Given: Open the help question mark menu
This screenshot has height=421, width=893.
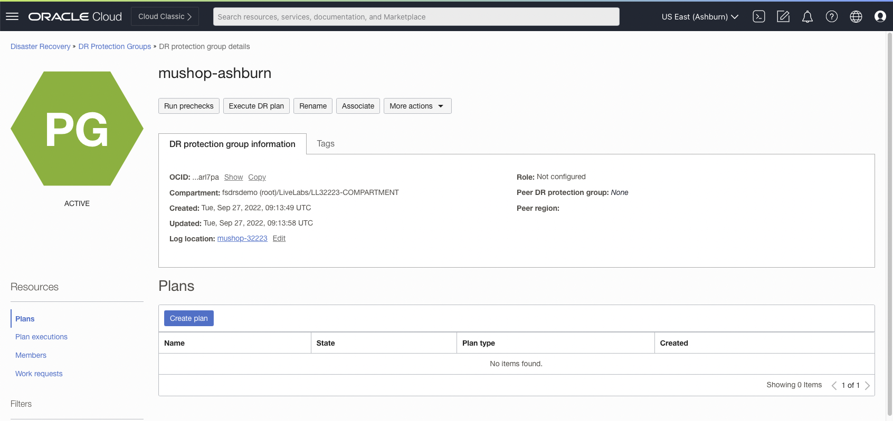Looking at the screenshot, I should [x=831, y=16].
